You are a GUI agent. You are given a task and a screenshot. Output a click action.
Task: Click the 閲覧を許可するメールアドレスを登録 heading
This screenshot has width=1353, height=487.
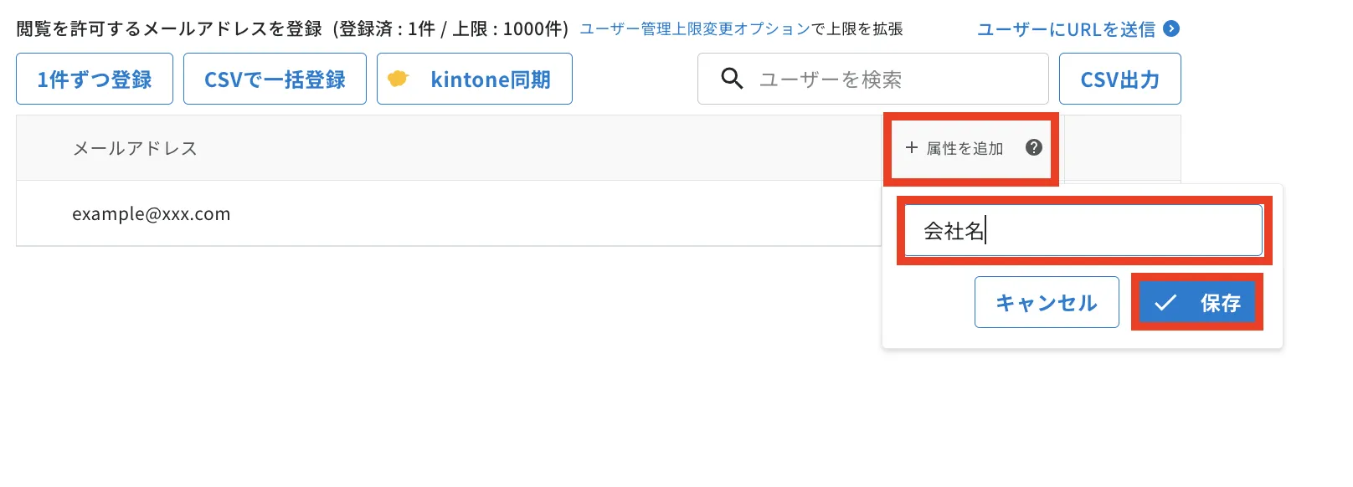point(169,29)
